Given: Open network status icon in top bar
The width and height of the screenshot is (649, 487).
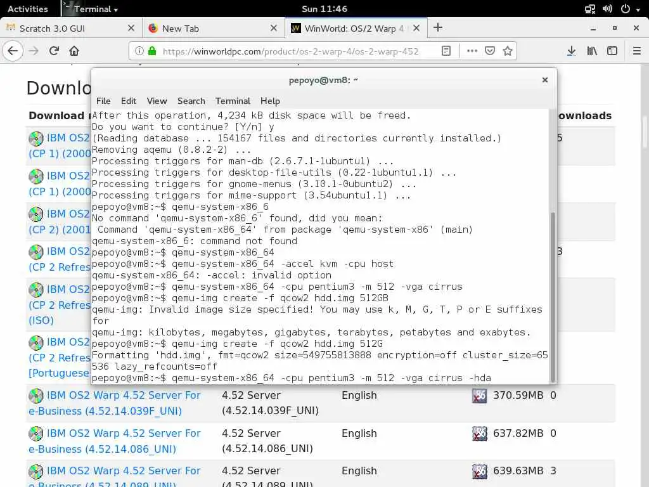Looking at the screenshot, I should click(x=590, y=9).
